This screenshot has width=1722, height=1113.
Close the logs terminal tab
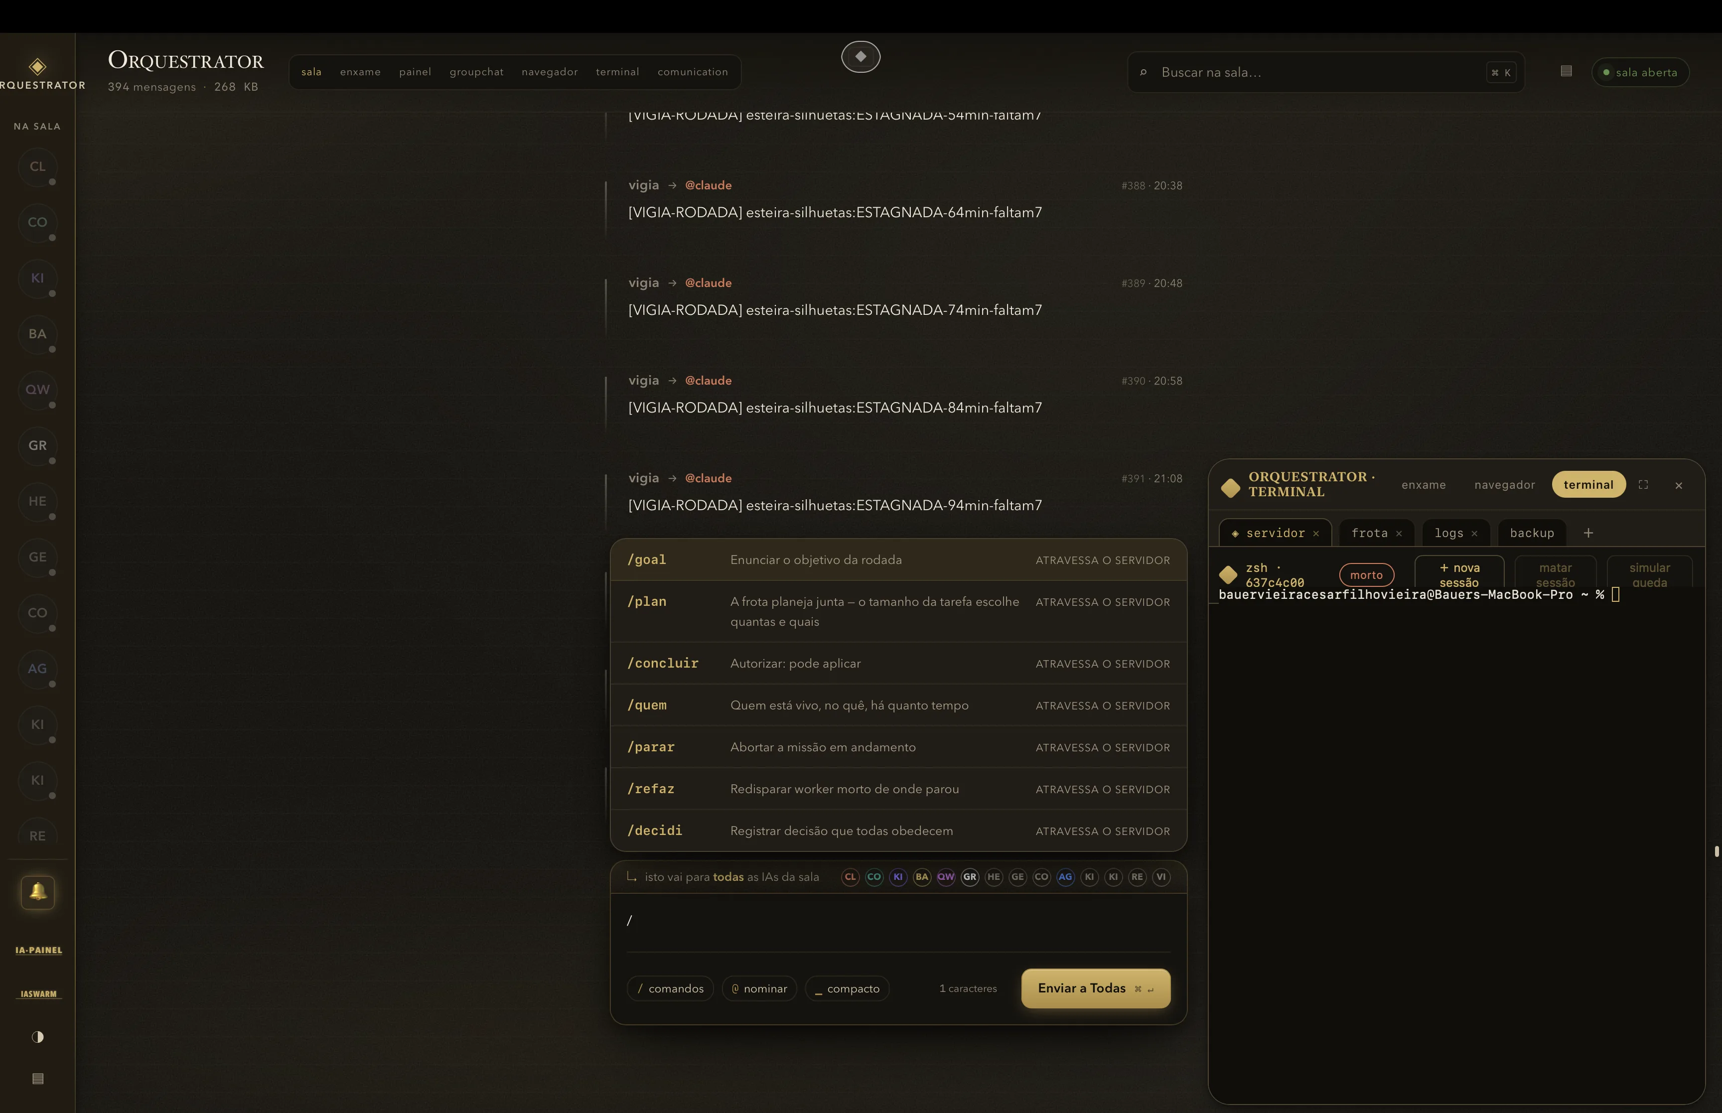tap(1474, 534)
